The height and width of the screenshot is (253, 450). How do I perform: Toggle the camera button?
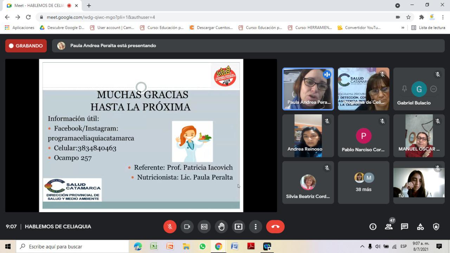tap(187, 227)
